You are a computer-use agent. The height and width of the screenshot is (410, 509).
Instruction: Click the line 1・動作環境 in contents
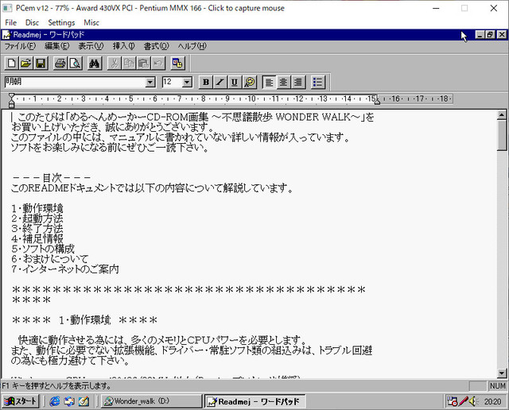click(37, 208)
